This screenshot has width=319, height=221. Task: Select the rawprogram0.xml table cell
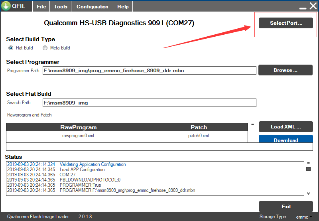pos(78,136)
